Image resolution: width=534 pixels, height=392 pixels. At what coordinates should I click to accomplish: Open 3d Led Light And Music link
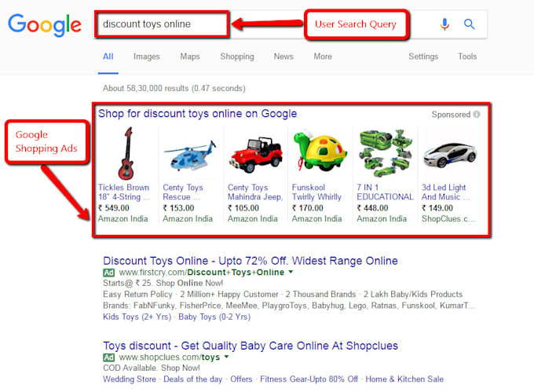tap(445, 192)
